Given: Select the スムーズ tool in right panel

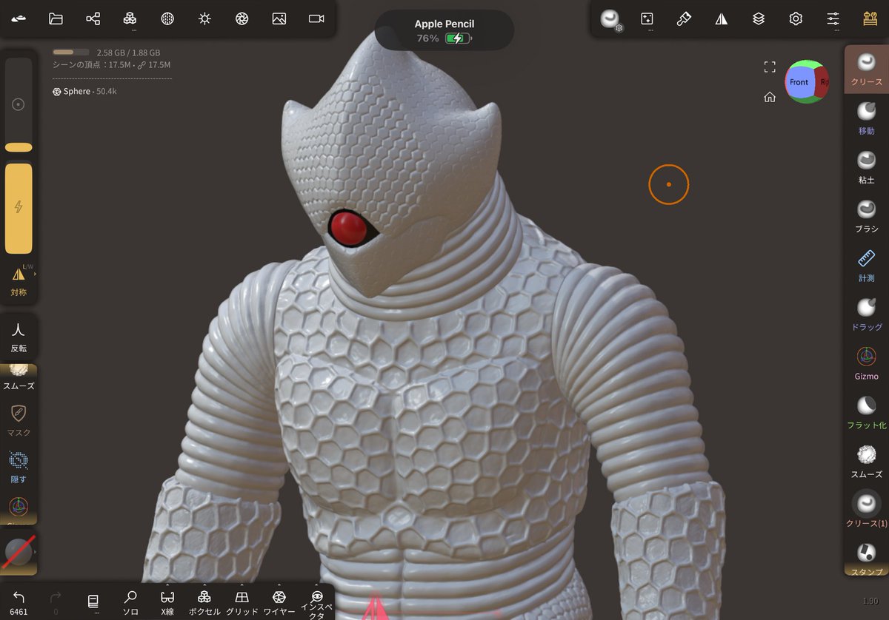Looking at the screenshot, I should (x=867, y=461).
